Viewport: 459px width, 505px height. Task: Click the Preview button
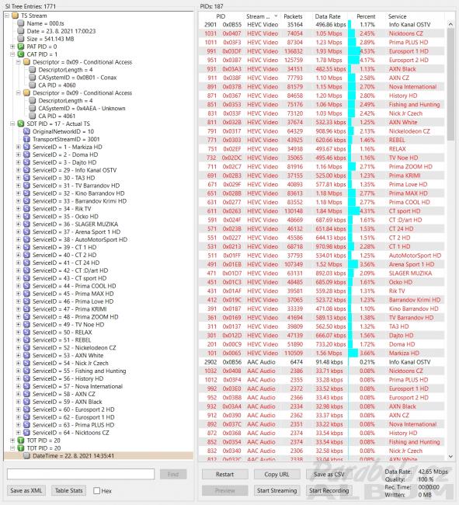click(x=224, y=490)
